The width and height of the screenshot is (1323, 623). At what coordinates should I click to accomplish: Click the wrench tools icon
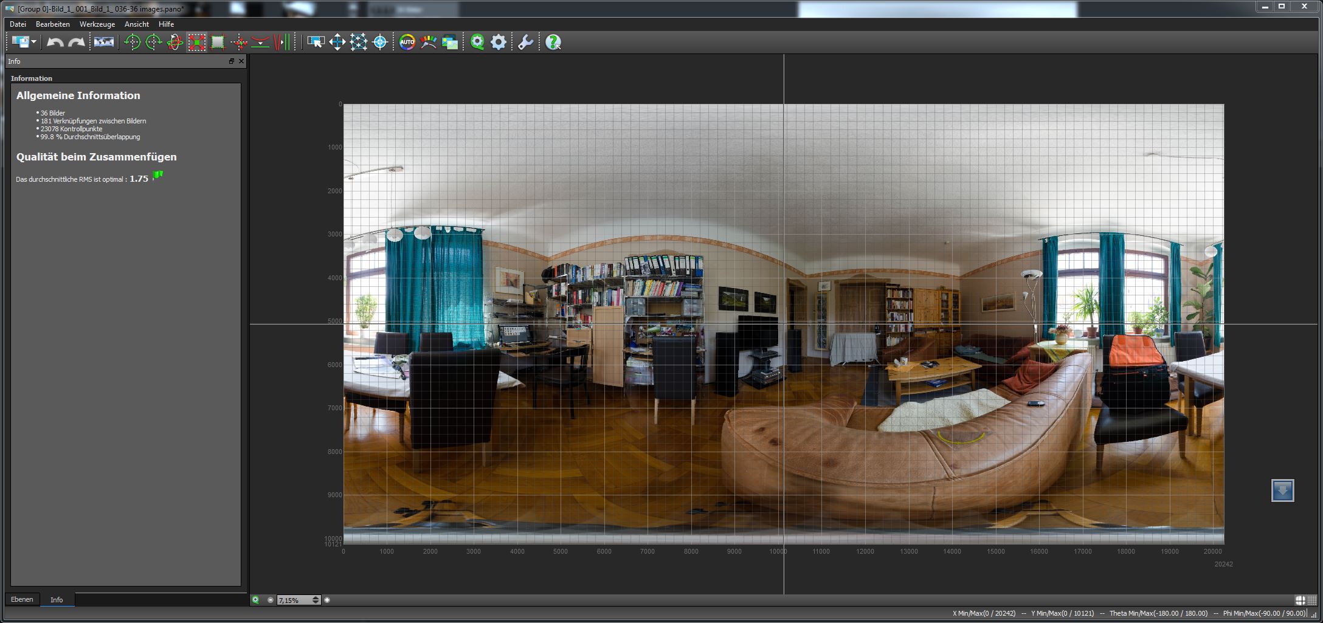[525, 42]
